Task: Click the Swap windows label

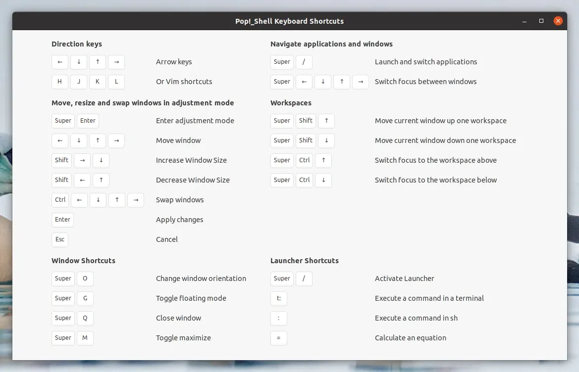Action: point(180,200)
